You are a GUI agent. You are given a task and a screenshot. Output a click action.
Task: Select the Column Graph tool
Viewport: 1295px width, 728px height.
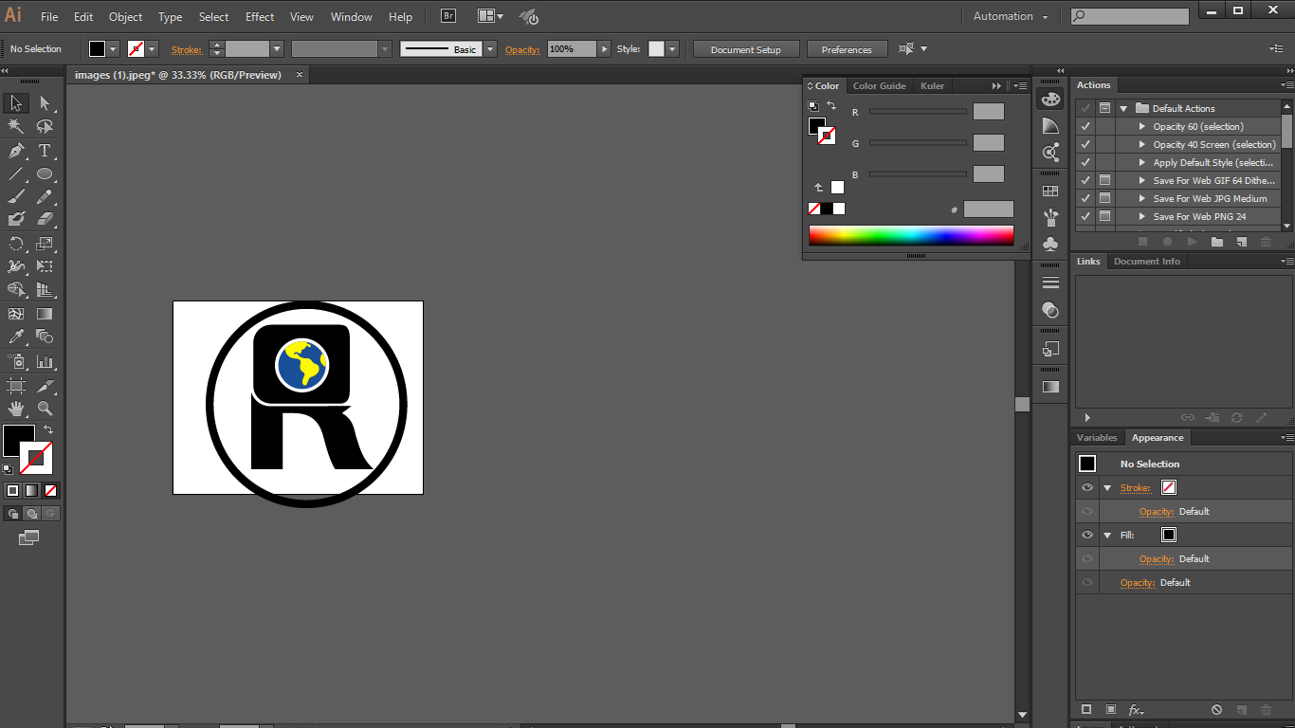point(45,361)
